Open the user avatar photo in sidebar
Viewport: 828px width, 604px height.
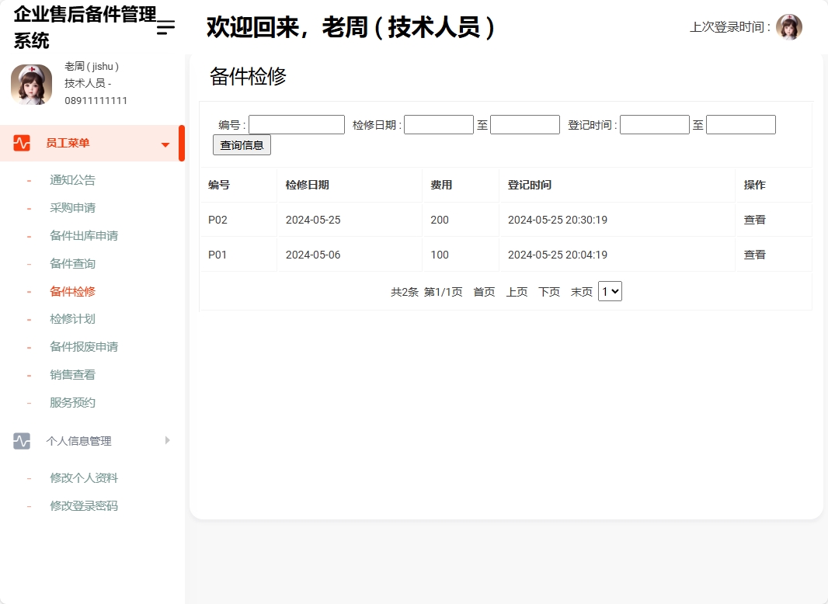click(x=31, y=84)
